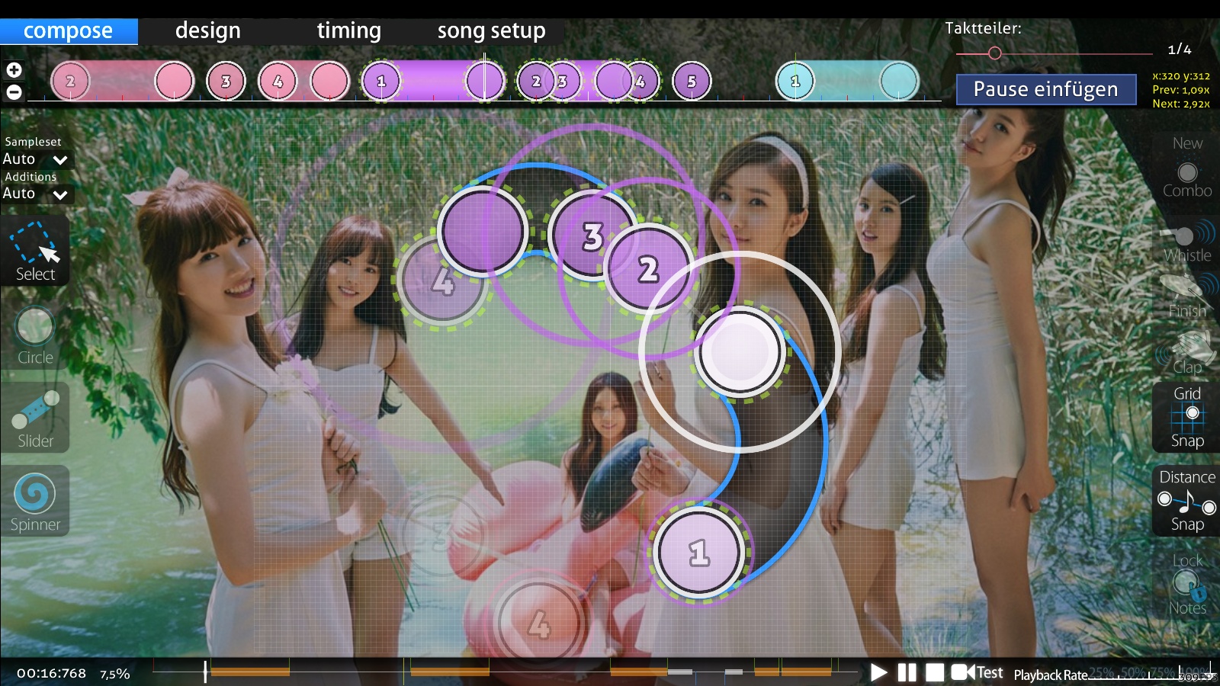1220x686 pixels.
Task: Stop playback
Action: [x=935, y=672]
